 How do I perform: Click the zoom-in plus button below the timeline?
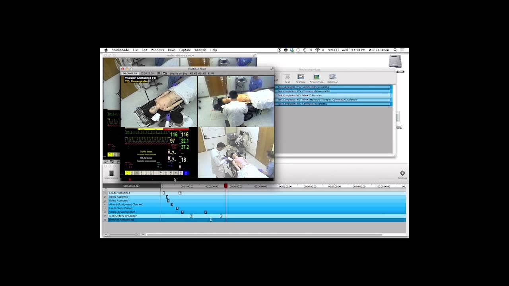click(x=106, y=234)
